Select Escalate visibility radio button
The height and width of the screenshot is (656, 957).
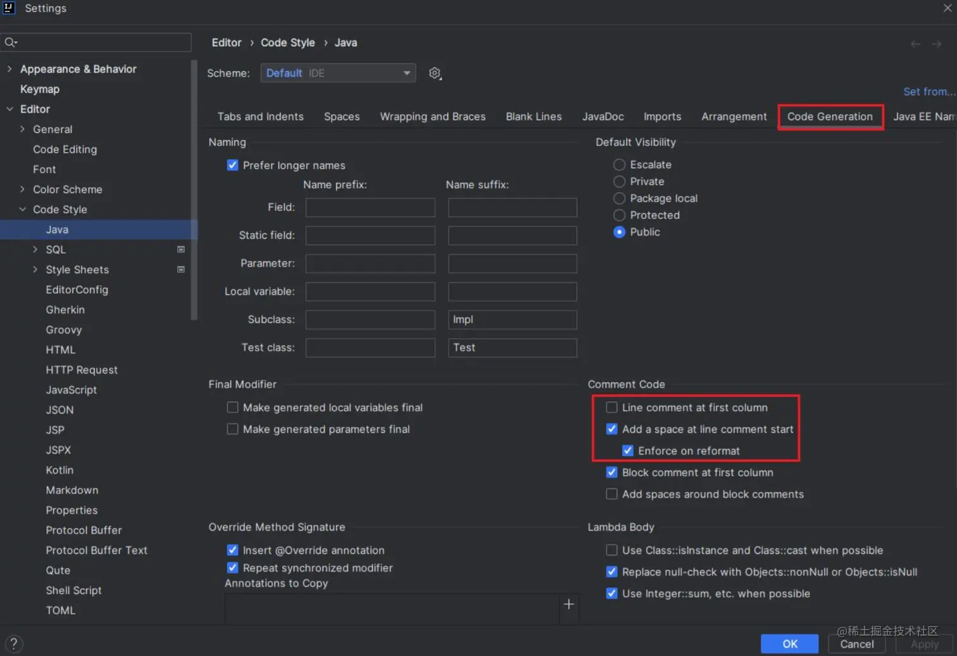pos(619,165)
